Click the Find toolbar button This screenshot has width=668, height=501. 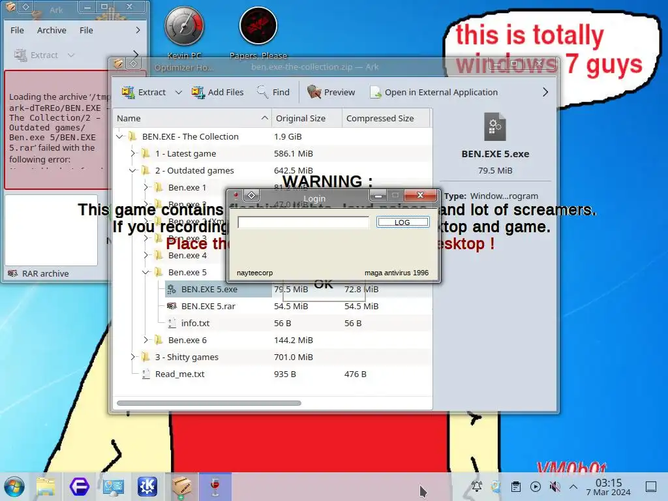273,92
